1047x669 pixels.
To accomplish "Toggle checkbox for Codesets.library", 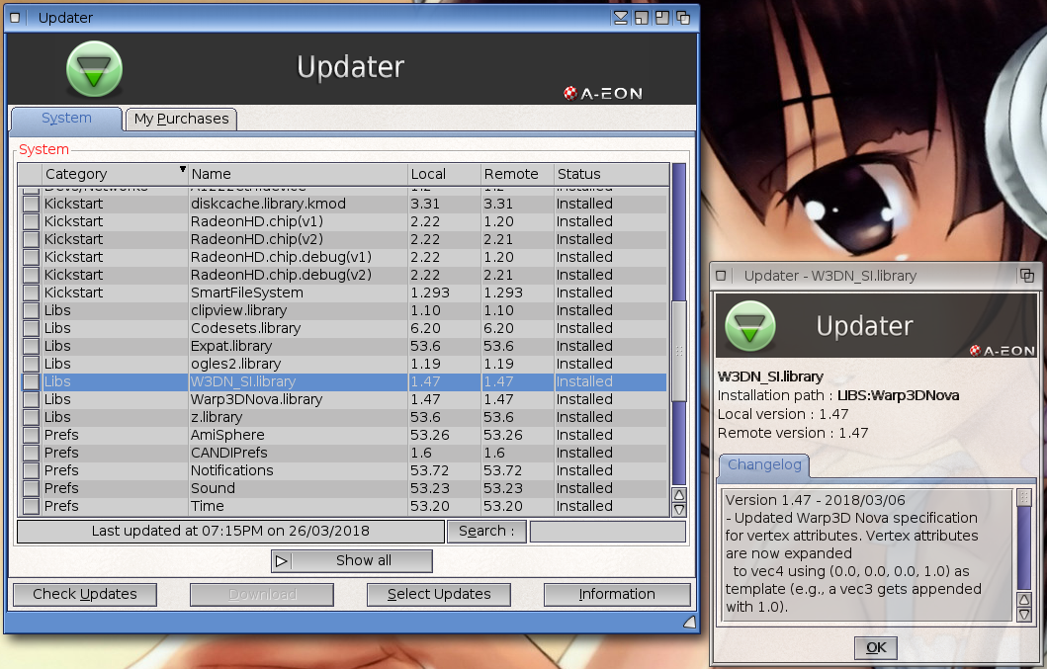I will 31,328.
